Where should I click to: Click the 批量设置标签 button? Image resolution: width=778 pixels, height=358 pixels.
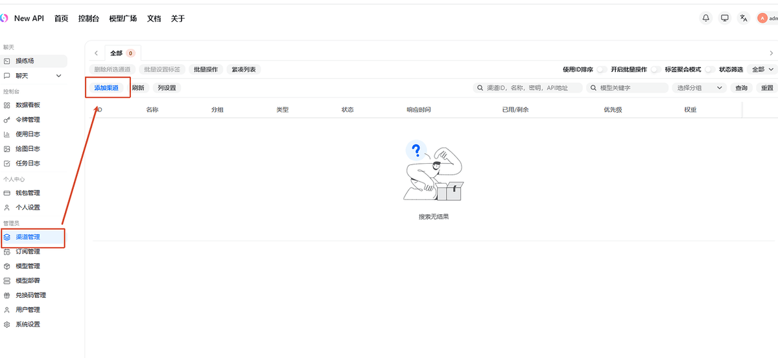coord(162,69)
